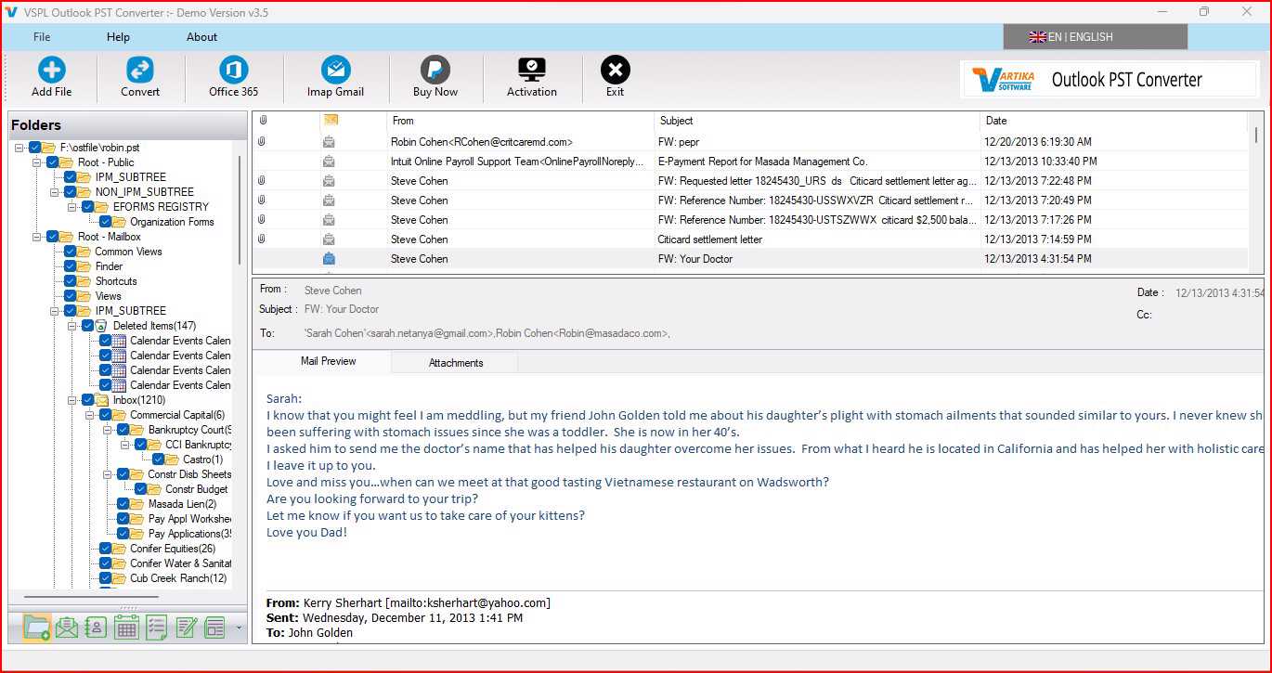Switch to the Mail Preview tab
The height and width of the screenshot is (673, 1272).
[328, 361]
